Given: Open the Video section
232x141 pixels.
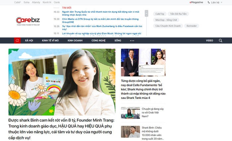Looking at the screenshot, I should click(x=209, y=40).
